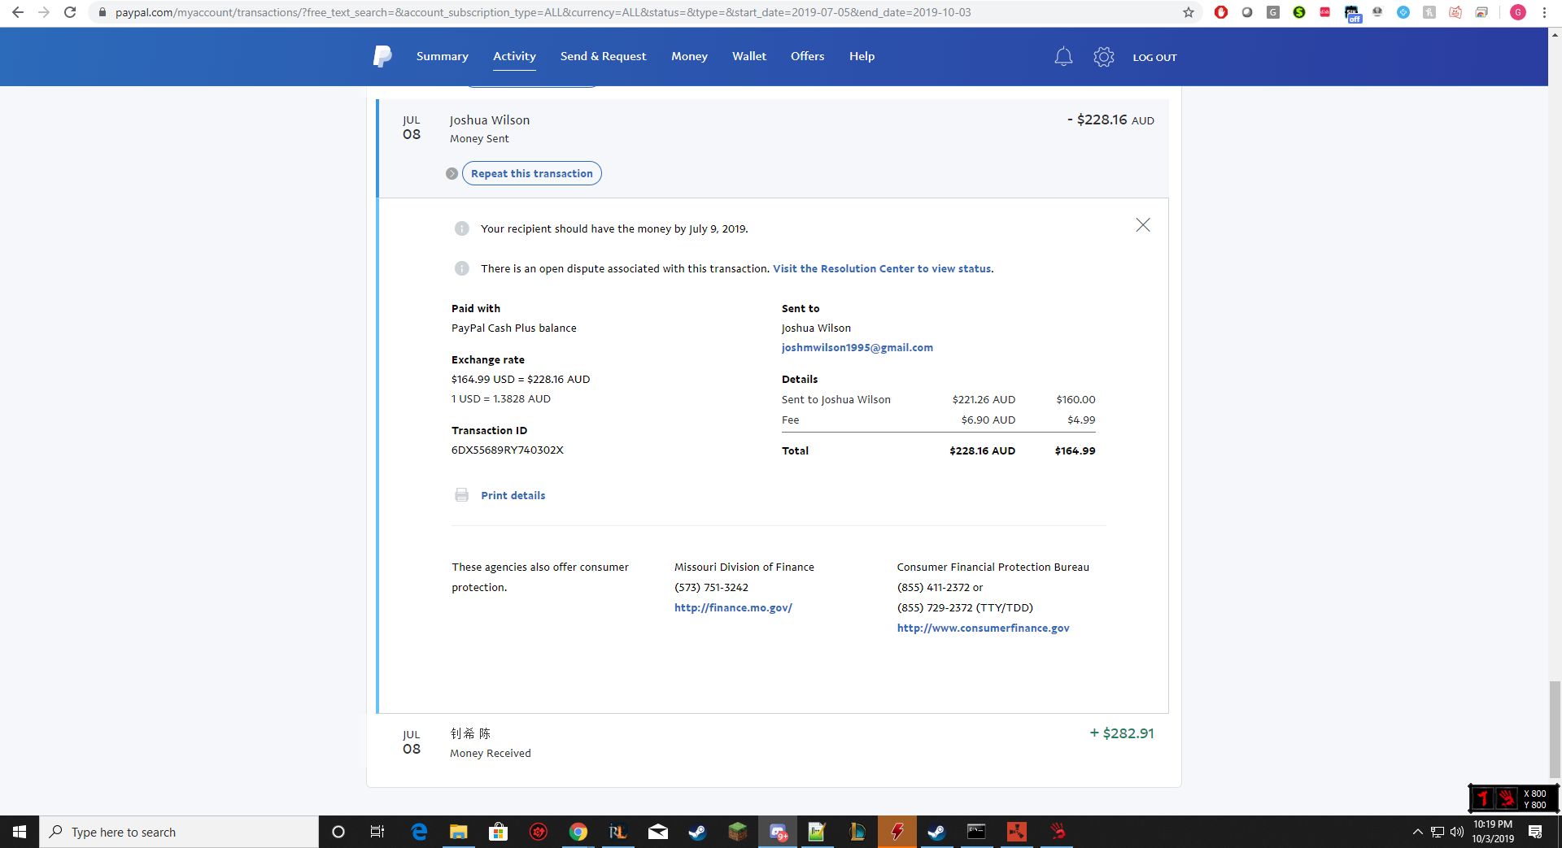This screenshot has width=1562, height=848.
Task: Open Send & Request
Action: coord(603,56)
